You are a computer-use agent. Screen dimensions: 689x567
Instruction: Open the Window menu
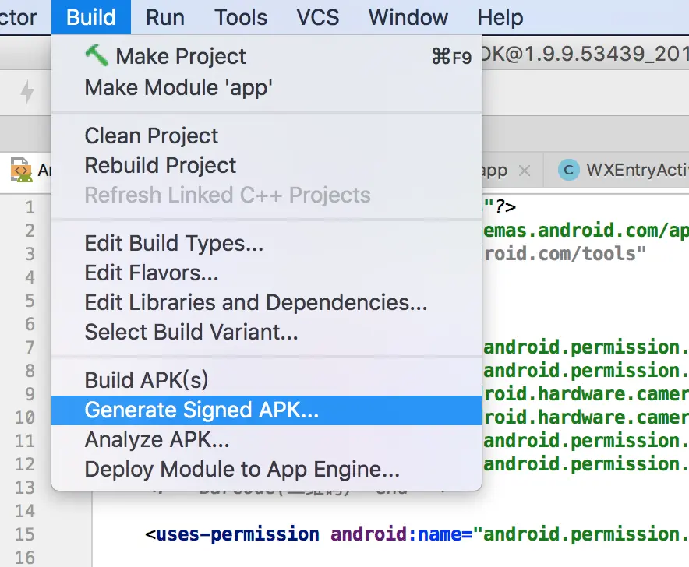pos(408,17)
